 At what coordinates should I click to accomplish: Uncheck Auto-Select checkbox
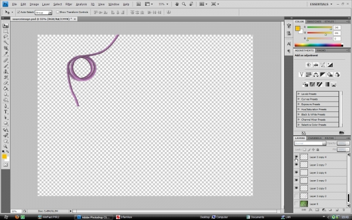point(18,12)
